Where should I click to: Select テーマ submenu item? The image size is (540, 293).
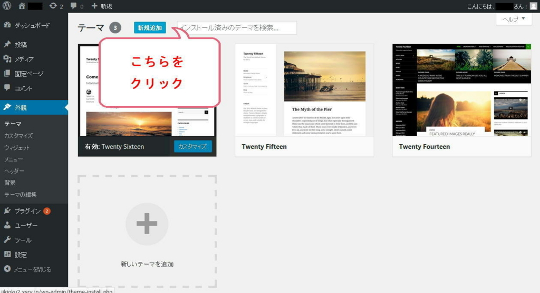click(13, 124)
